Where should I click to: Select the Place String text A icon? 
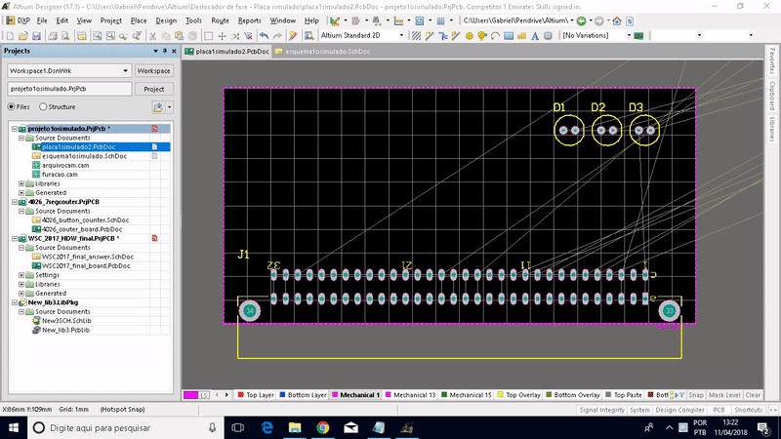535,36
